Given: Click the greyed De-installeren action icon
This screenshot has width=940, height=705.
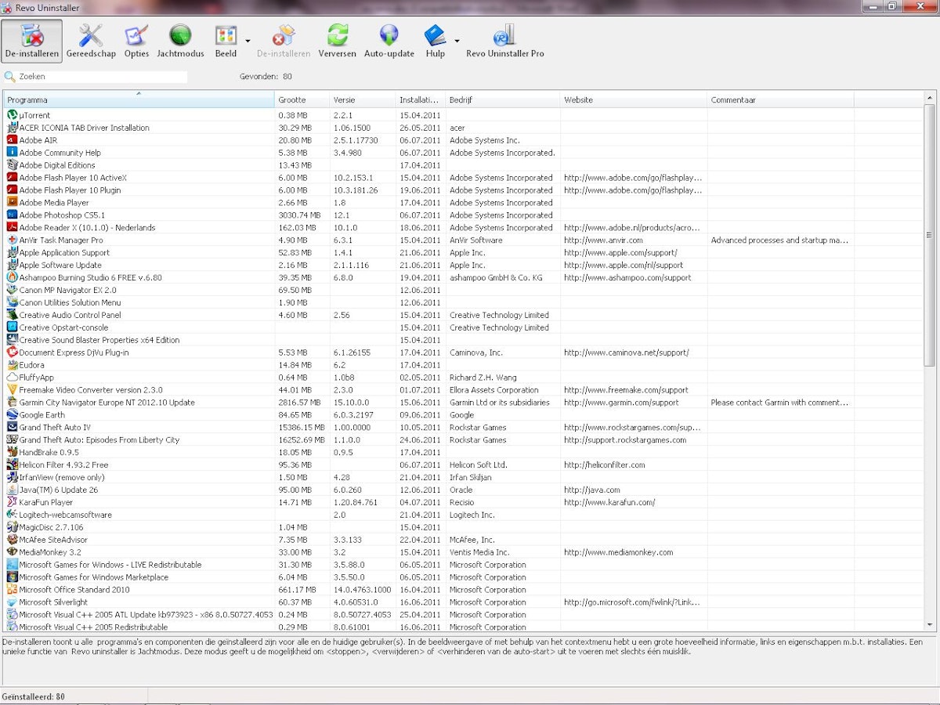Looking at the screenshot, I should pyautogui.click(x=283, y=34).
